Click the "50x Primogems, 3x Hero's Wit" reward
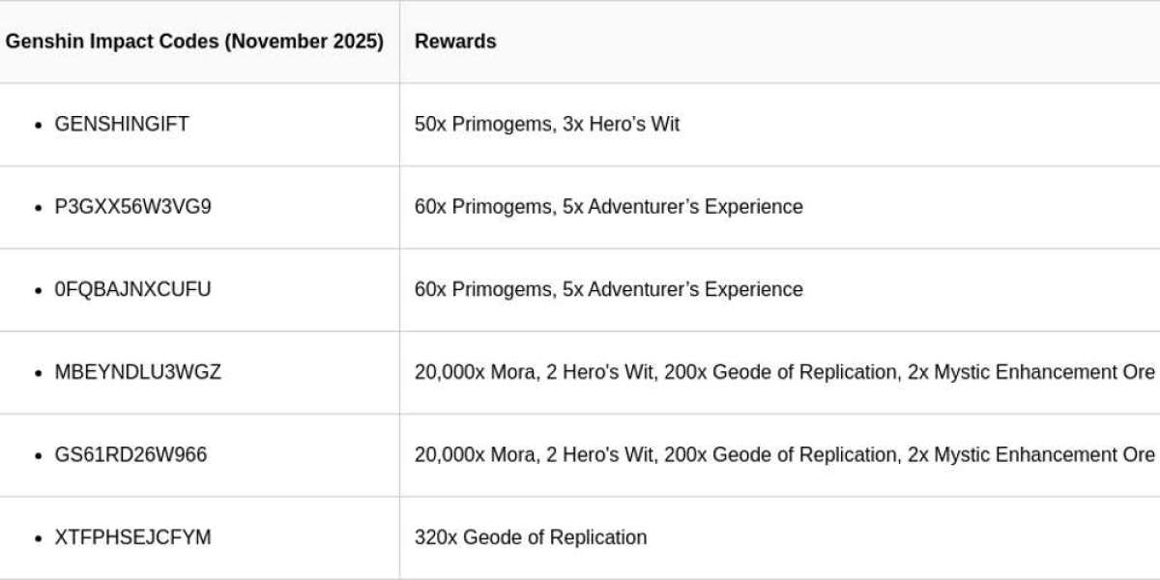 click(547, 125)
